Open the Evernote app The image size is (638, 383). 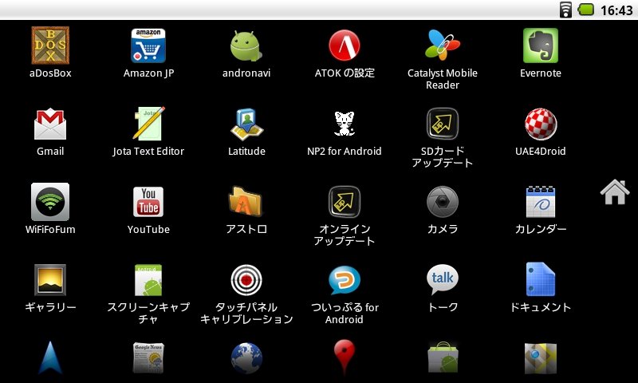pos(541,45)
